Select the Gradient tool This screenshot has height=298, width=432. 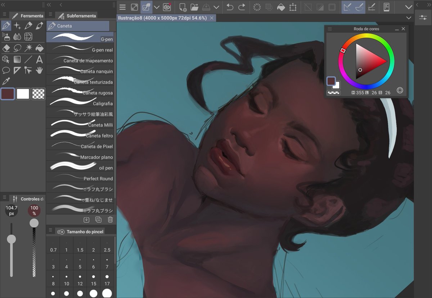[x=17, y=59]
